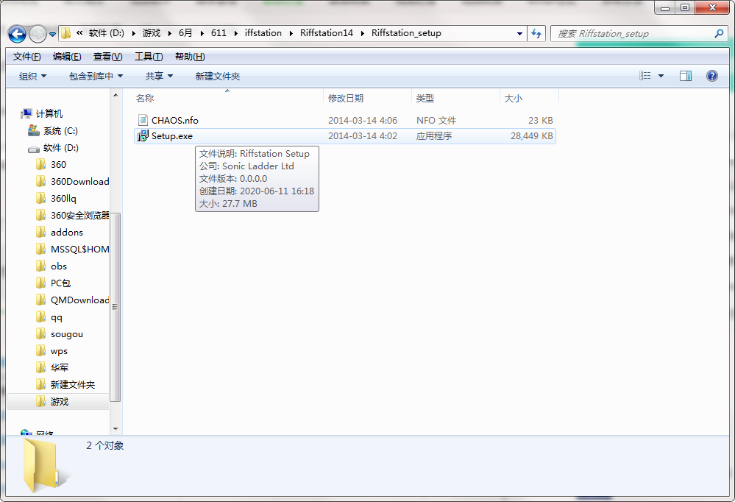Sort by the 修改日期 column header
This screenshot has width=735, height=502.
pyautogui.click(x=346, y=98)
